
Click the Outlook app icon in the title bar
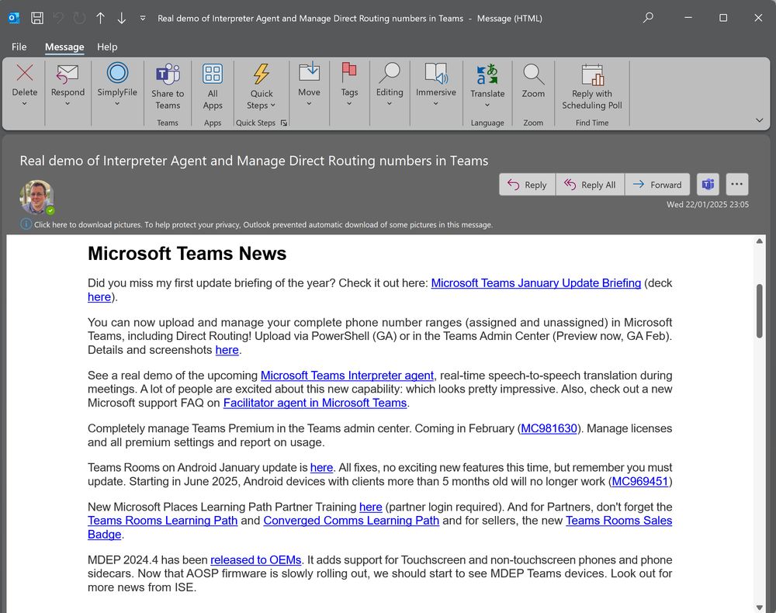coord(14,19)
